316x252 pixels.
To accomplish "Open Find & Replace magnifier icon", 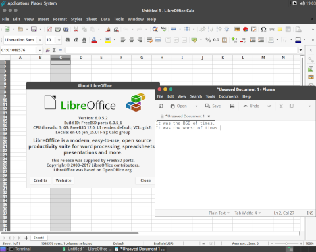I will (155, 29).
